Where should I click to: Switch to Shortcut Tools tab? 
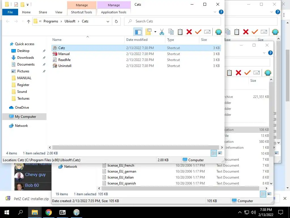click(x=82, y=12)
